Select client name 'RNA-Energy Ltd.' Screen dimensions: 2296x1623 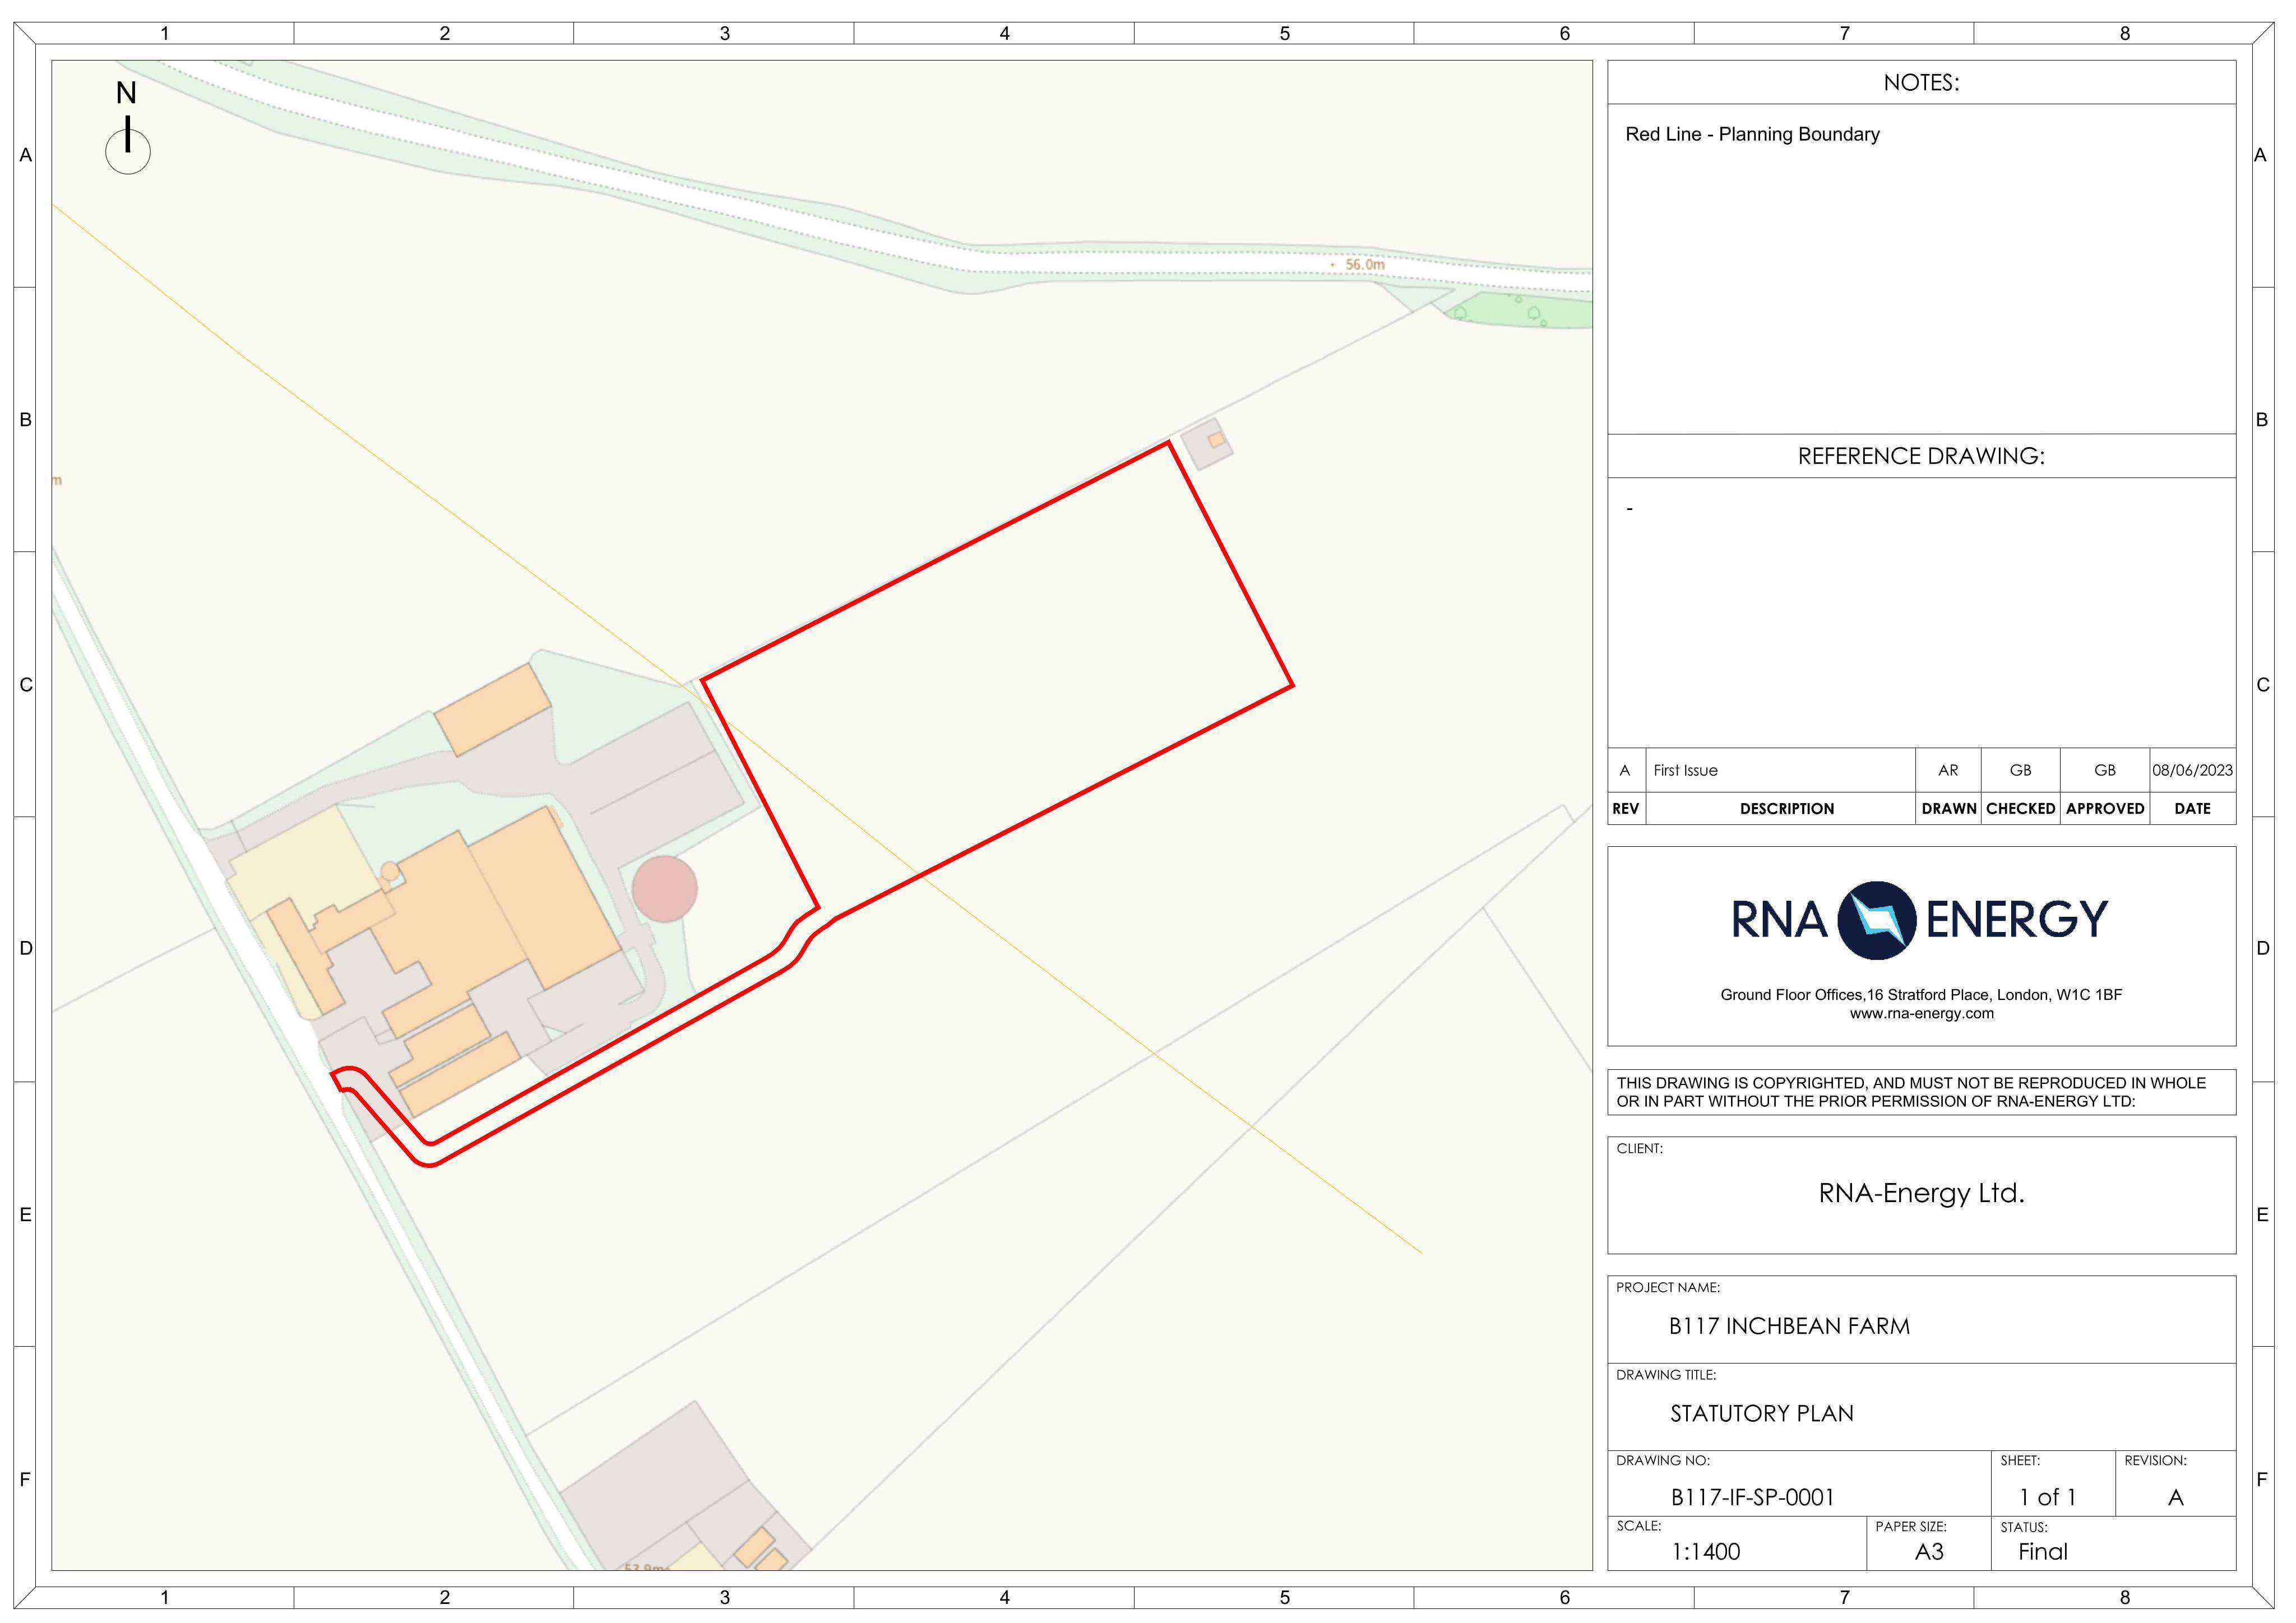point(1921,1193)
